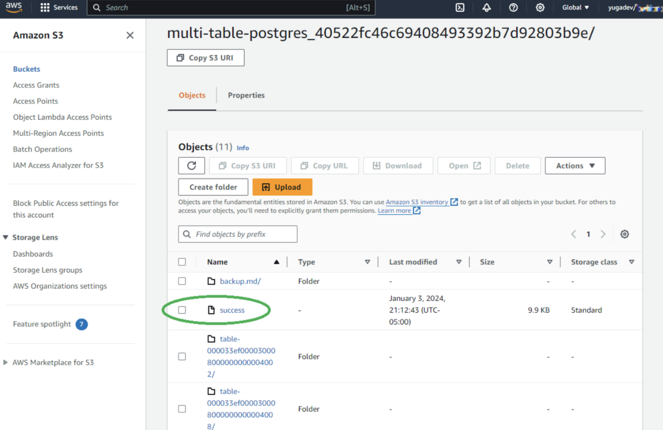Switch to the Properties tab
This screenshot has height=430, width=663.
(246, 95)
